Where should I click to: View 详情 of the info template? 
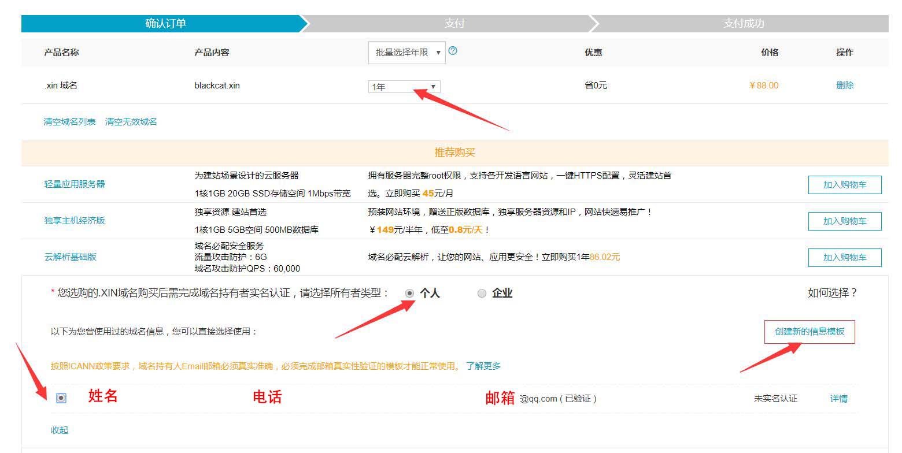(838, 399)
